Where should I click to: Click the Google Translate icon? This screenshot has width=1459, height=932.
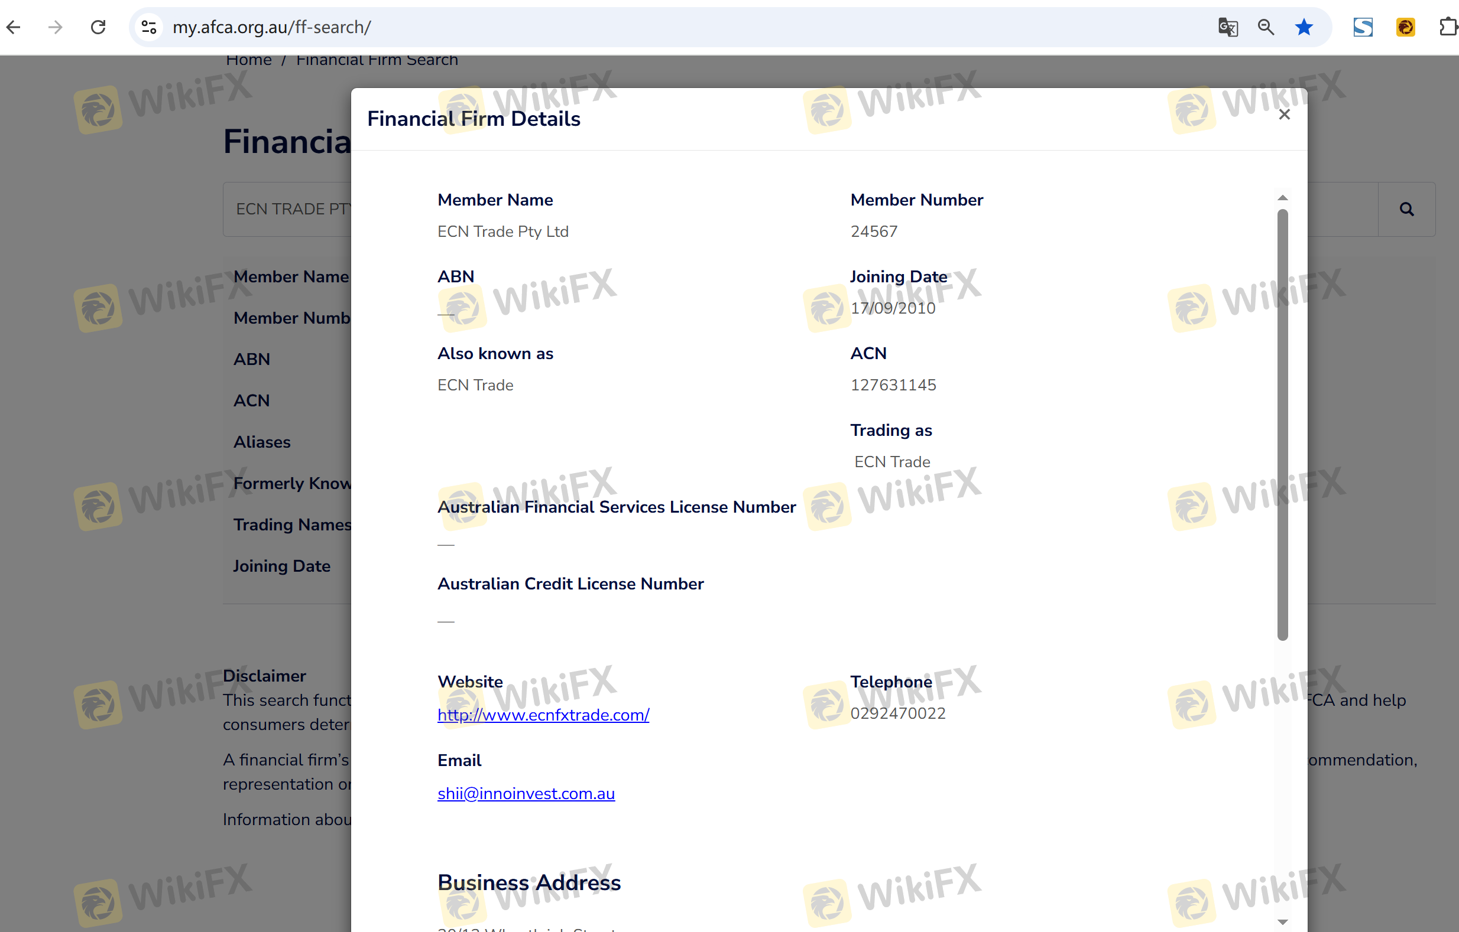point(1227,27)
